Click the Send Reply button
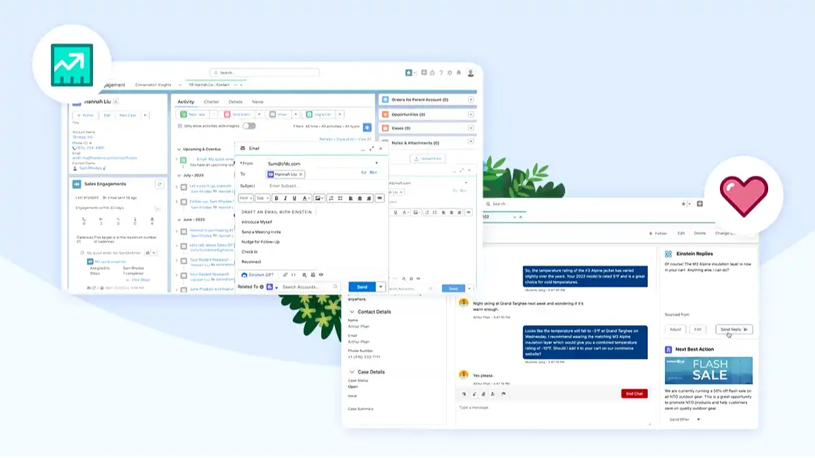This screenshot has width=815, height=458. click(x=734, y=329)
